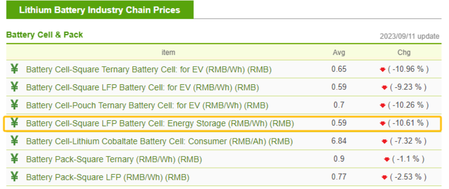Click the Avg column header

339,52
